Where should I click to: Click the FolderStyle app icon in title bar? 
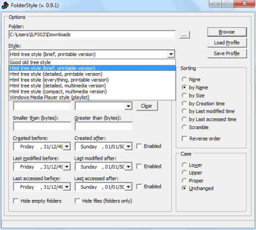[x=5, y=5]
